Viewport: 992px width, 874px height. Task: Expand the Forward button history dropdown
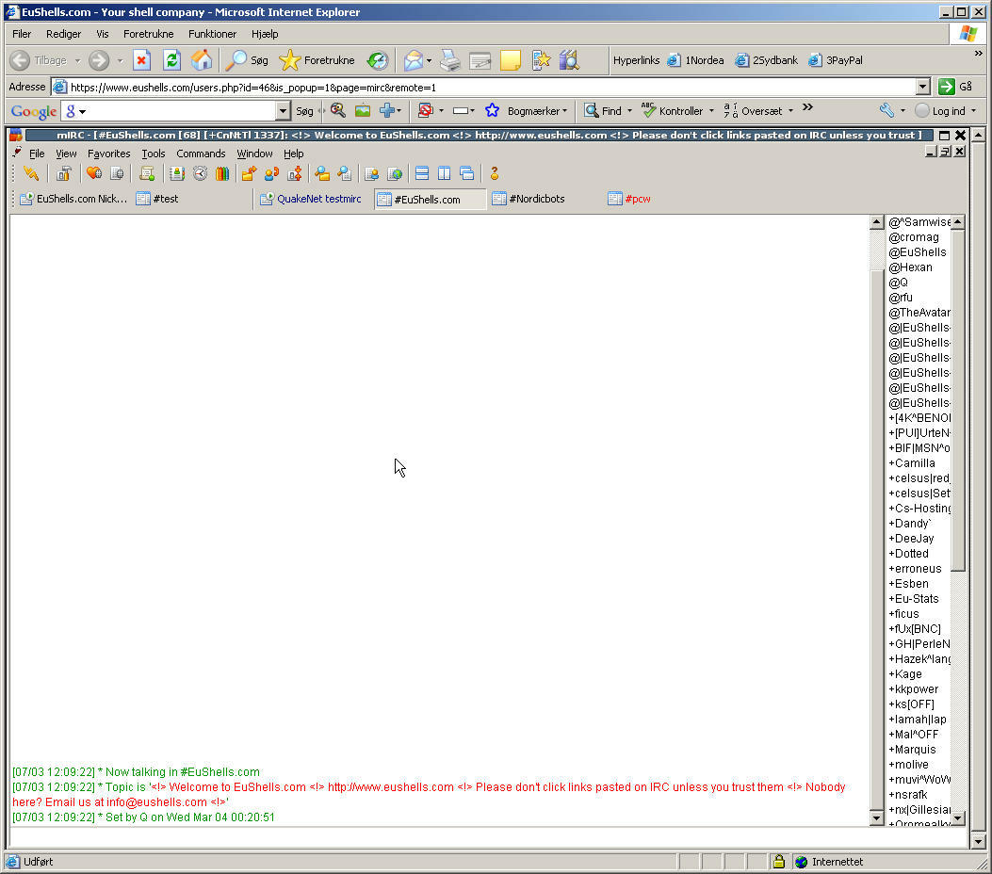(x=120, y=61)
